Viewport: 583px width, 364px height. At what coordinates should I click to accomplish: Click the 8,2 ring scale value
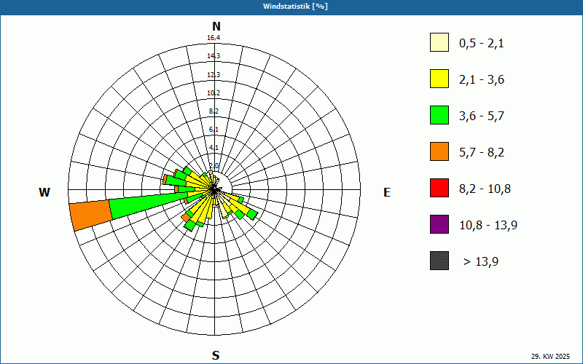point(214,111)
